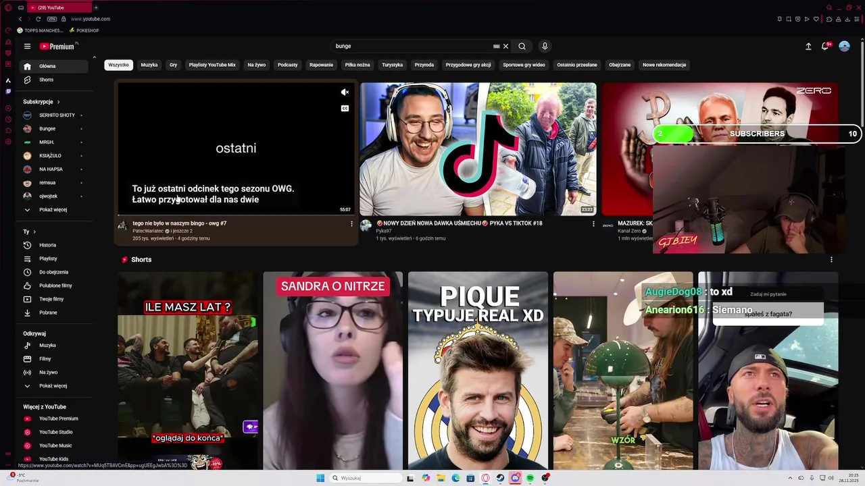Viewport: 865px width, 486px height.
Task: Open YouTube Music link in sidebar
Action: tap(53, 446)
